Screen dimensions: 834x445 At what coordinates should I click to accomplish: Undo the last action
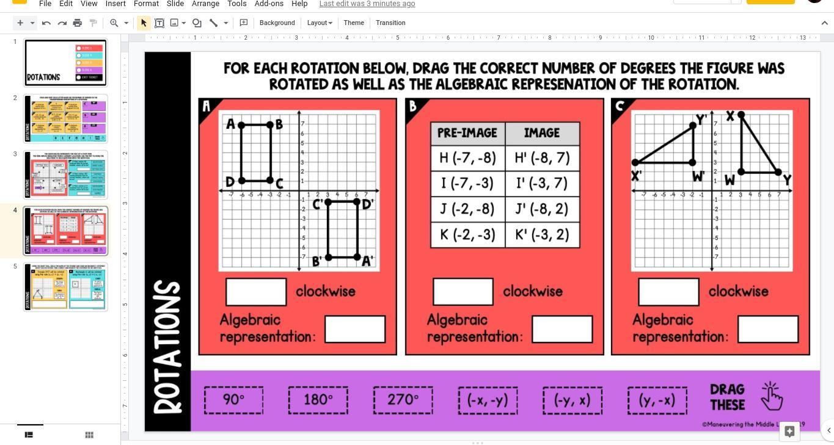pos(46,23)
